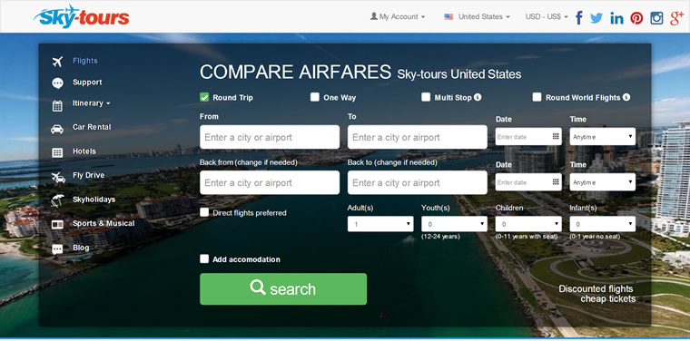Click the From city or airport field
The height and width of the screenshot is (341, 690).
pos(270,137)
